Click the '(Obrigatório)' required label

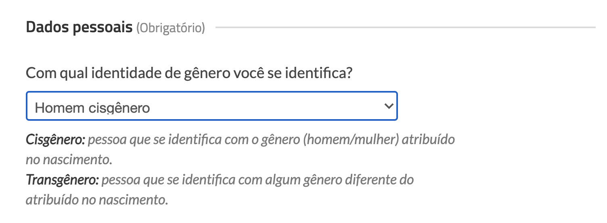click(x=171, y=28)
